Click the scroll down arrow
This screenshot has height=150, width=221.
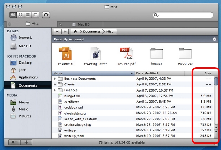(216, 132)
